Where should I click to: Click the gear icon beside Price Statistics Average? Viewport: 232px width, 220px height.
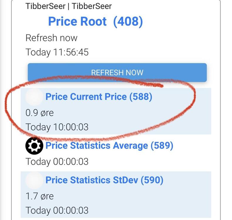[34, 145]
